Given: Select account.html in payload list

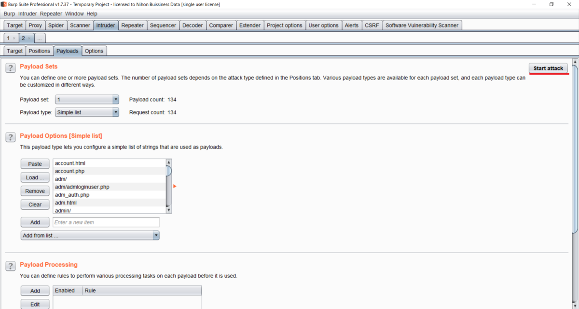Looking at the screenshot, I should (109, 163).
